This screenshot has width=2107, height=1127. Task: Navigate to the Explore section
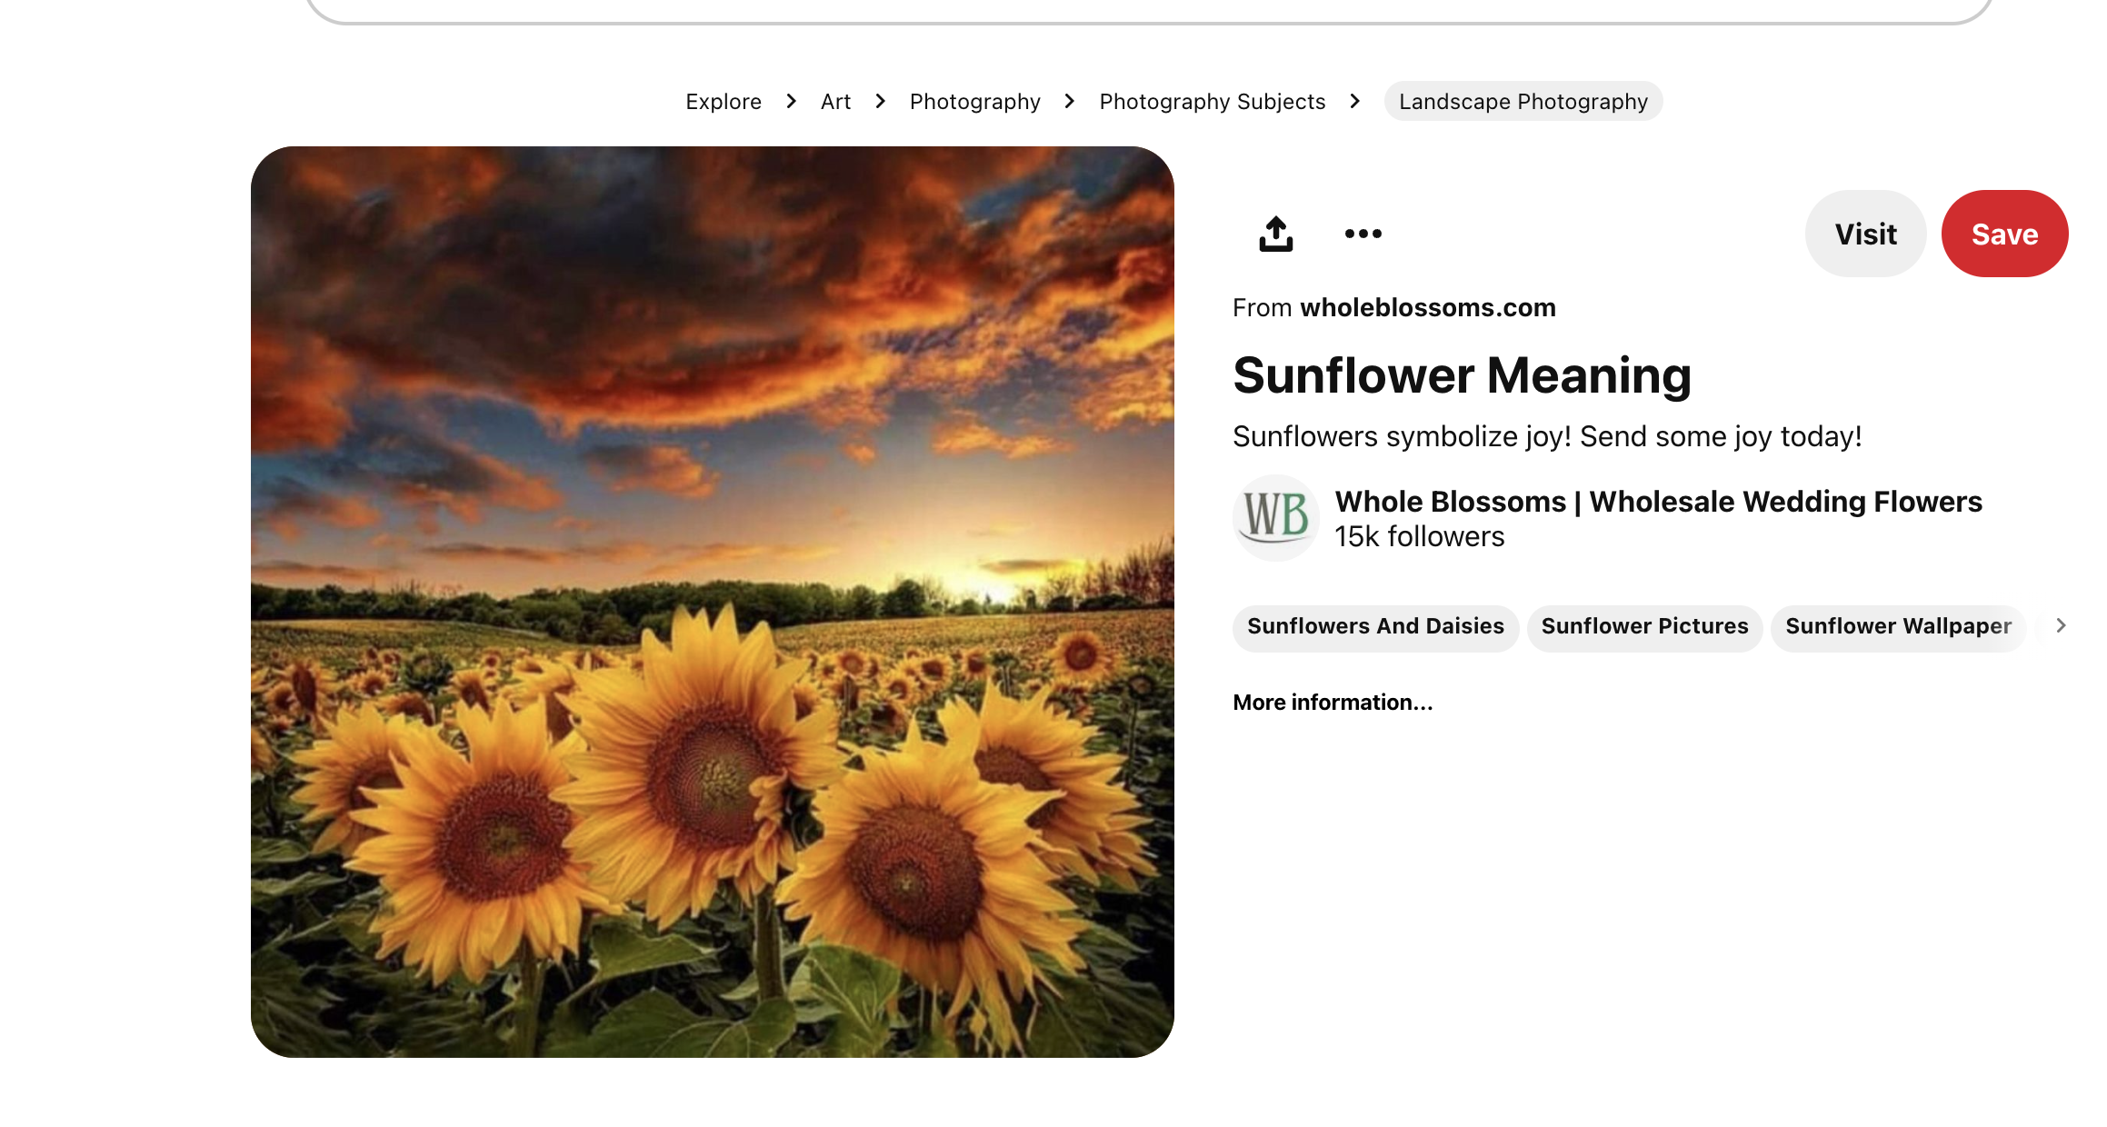pyautogui.click(x=723, y=101)
